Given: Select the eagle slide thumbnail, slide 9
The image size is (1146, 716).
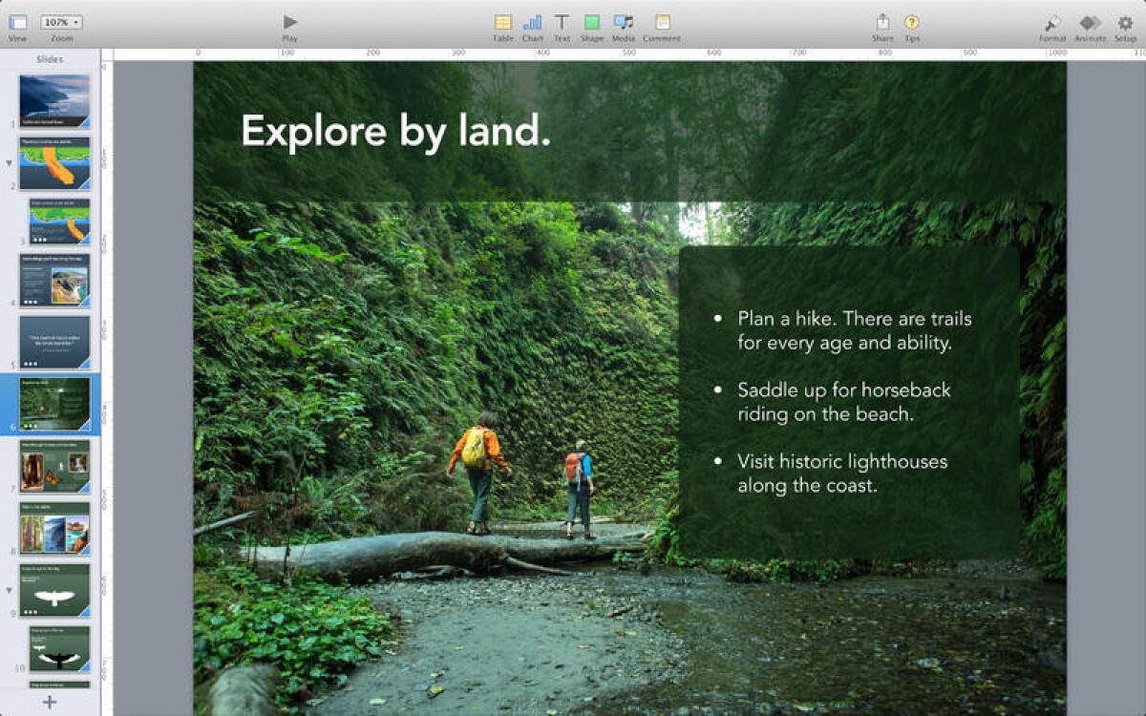Looking at the screenshot, I should 54,589.
